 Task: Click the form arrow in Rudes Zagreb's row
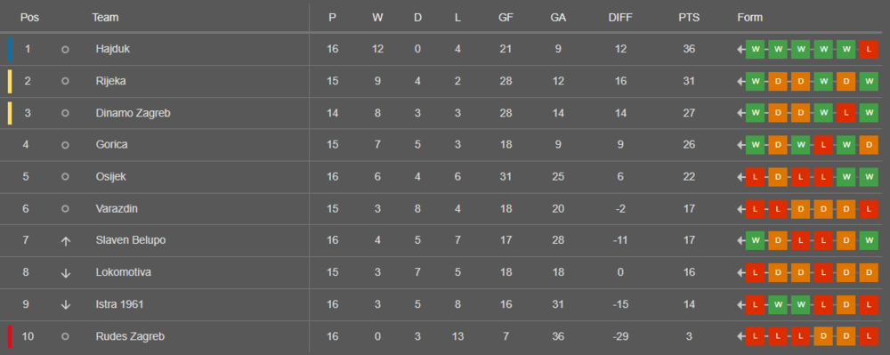click(x=740, y=336)
